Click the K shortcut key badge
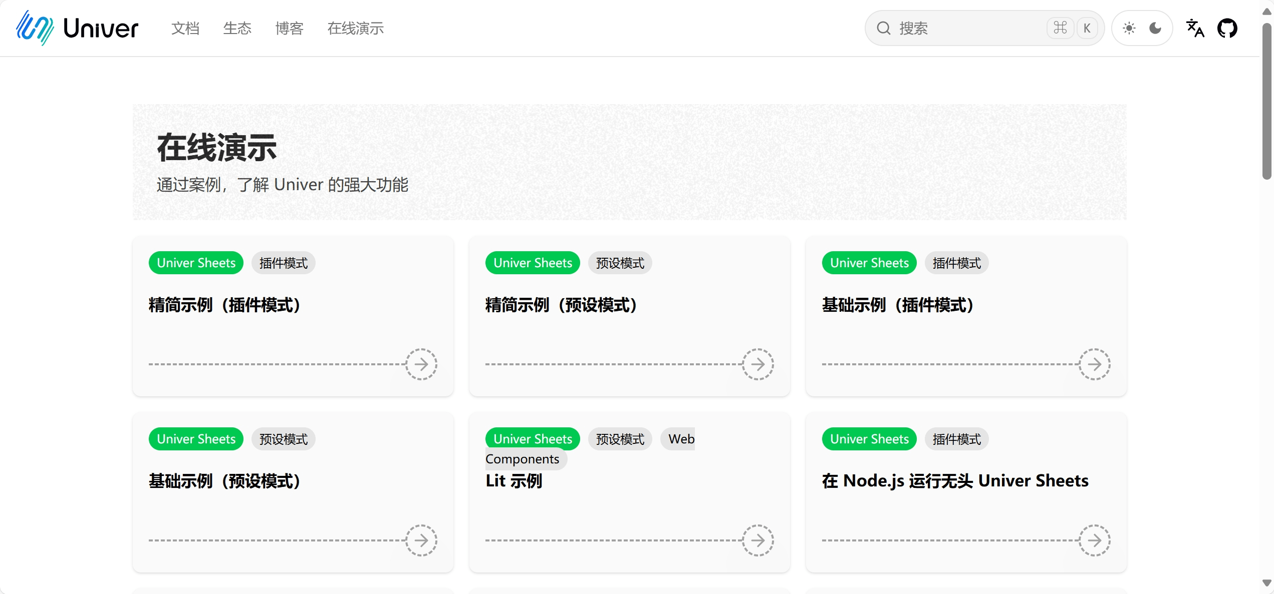 (x=1087, y=28)
